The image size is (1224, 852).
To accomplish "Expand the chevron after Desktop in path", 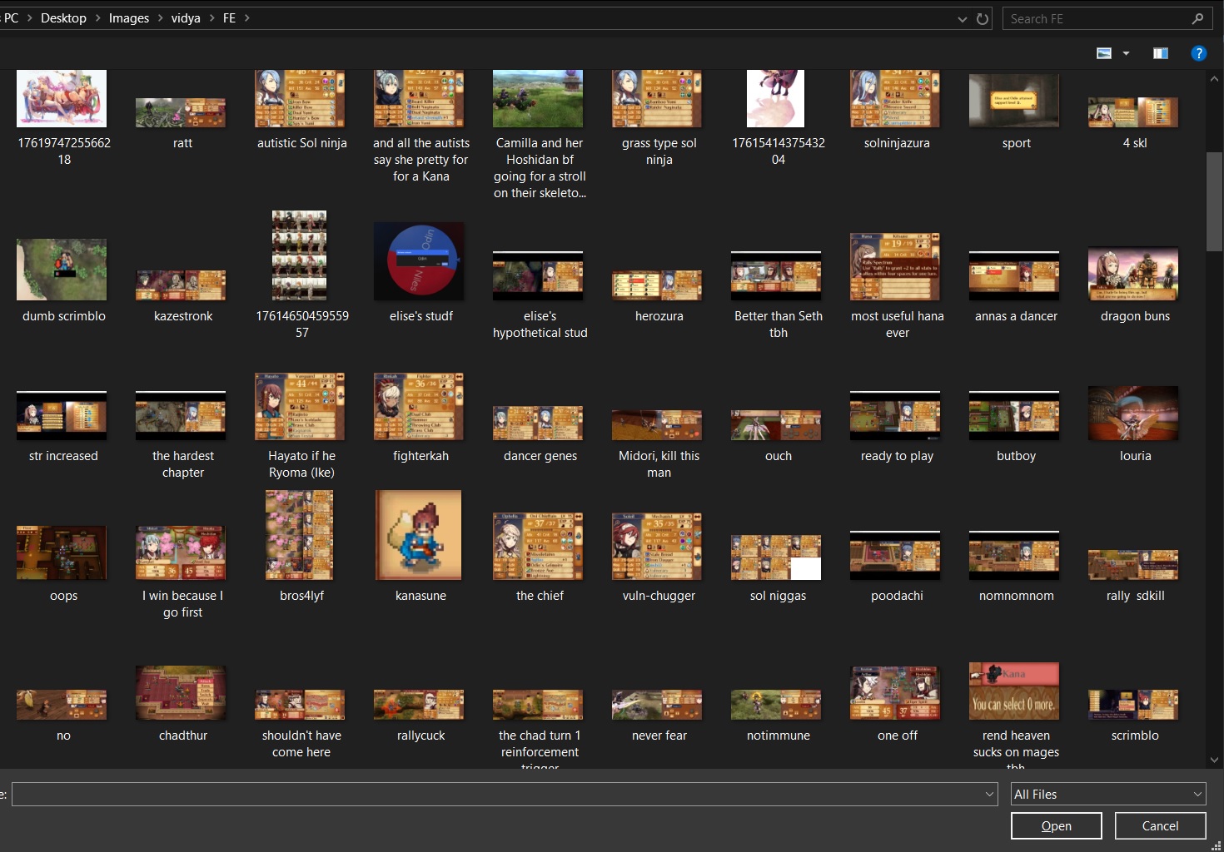I will point(97,18).
